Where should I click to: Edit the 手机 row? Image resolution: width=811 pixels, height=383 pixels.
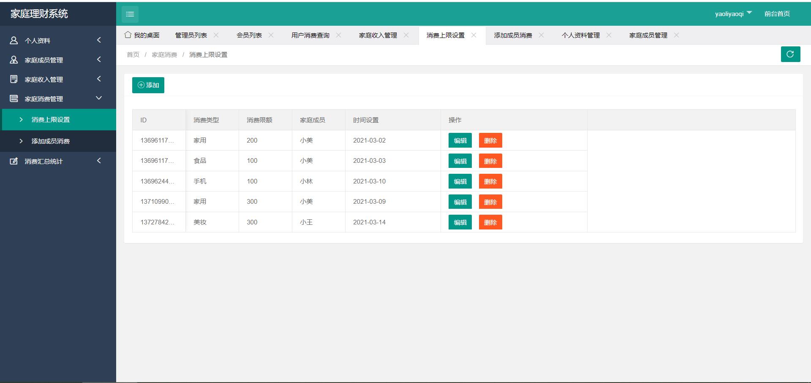point(460,181)
